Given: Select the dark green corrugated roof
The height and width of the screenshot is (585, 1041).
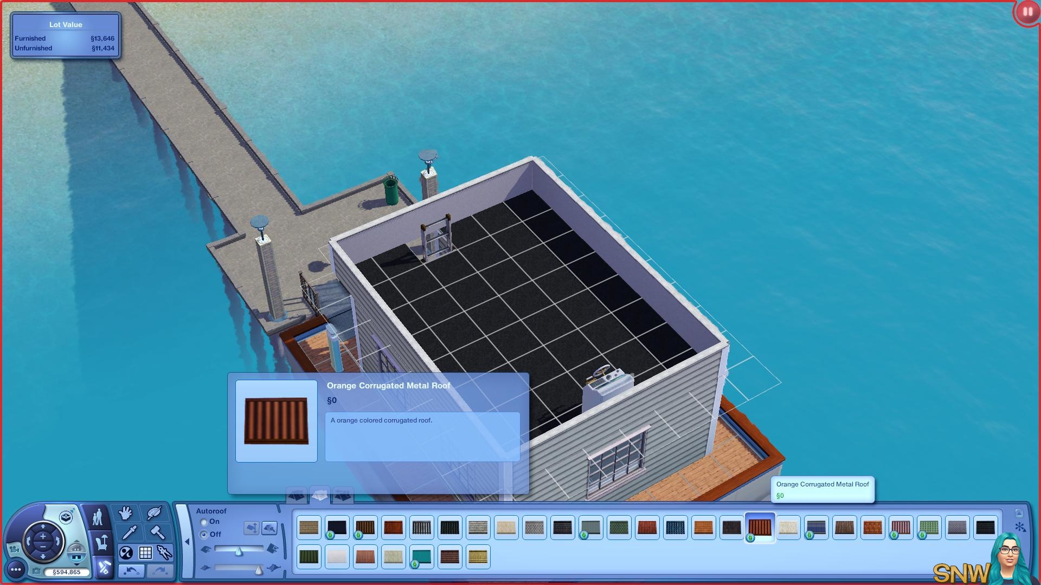Looking at the screenshot, I should point(309,557).
